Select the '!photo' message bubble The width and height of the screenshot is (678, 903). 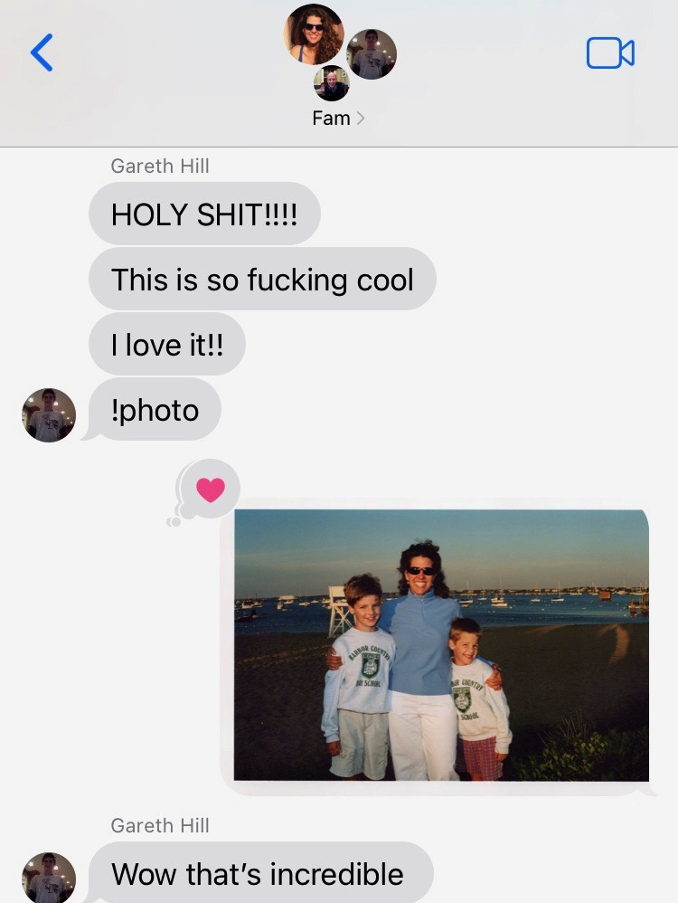(155, 410)
